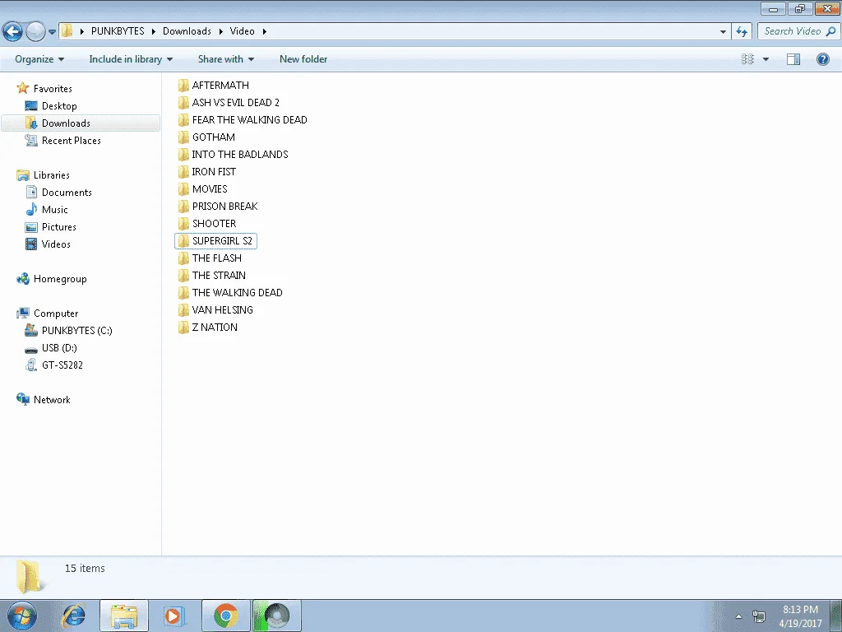This screenshot has height=632, width=842.
Task: Open Documents library
Action: (x=67, y=193)
